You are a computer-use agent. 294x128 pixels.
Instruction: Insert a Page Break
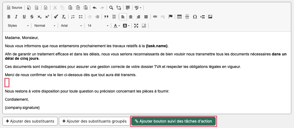202,17
